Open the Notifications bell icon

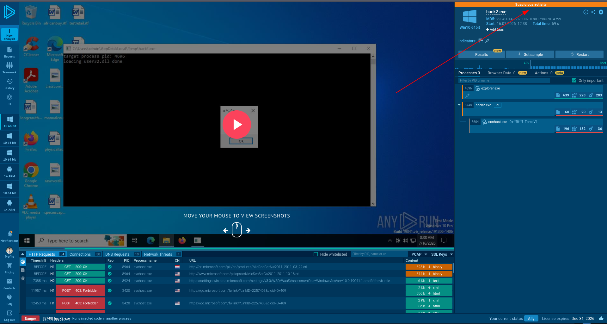pyautogui.click(x=10, y=234)
